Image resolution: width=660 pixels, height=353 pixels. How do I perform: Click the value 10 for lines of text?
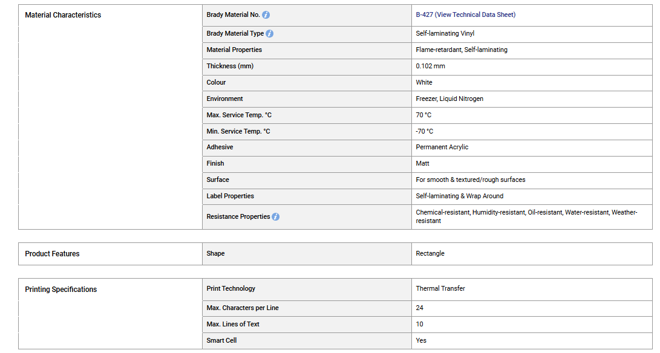(420, 325)
